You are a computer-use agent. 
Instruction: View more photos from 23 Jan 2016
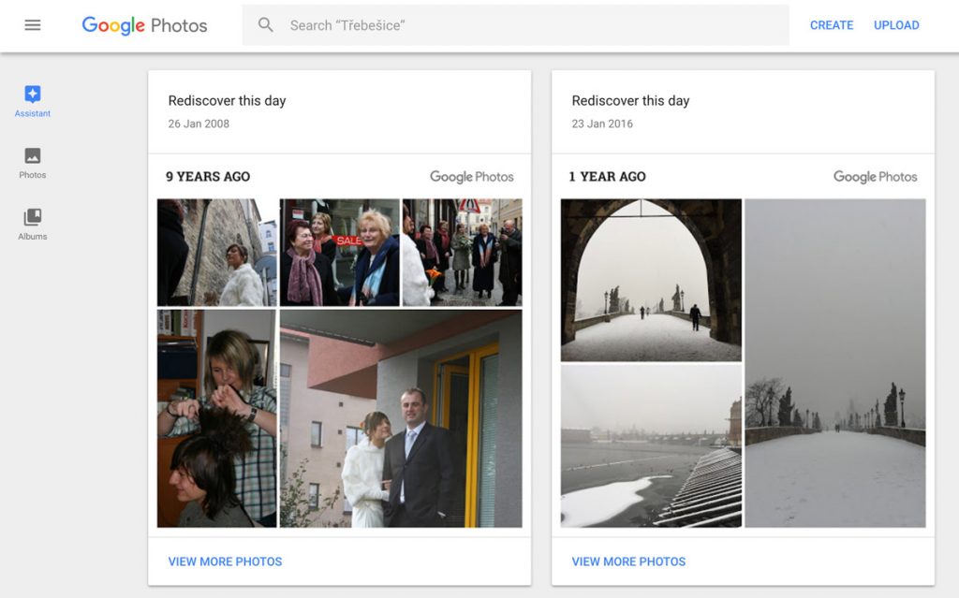[x=628, y=562]
